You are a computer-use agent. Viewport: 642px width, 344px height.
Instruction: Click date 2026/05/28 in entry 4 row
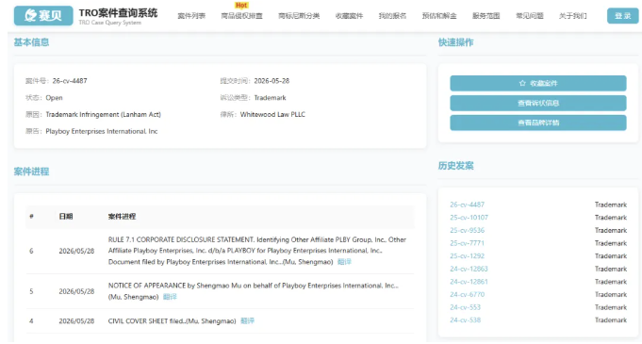(76, 321)
